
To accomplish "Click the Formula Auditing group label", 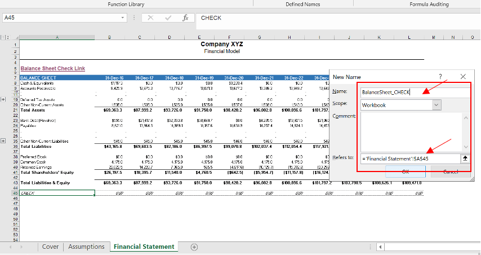I will click(x=429, y=5).
